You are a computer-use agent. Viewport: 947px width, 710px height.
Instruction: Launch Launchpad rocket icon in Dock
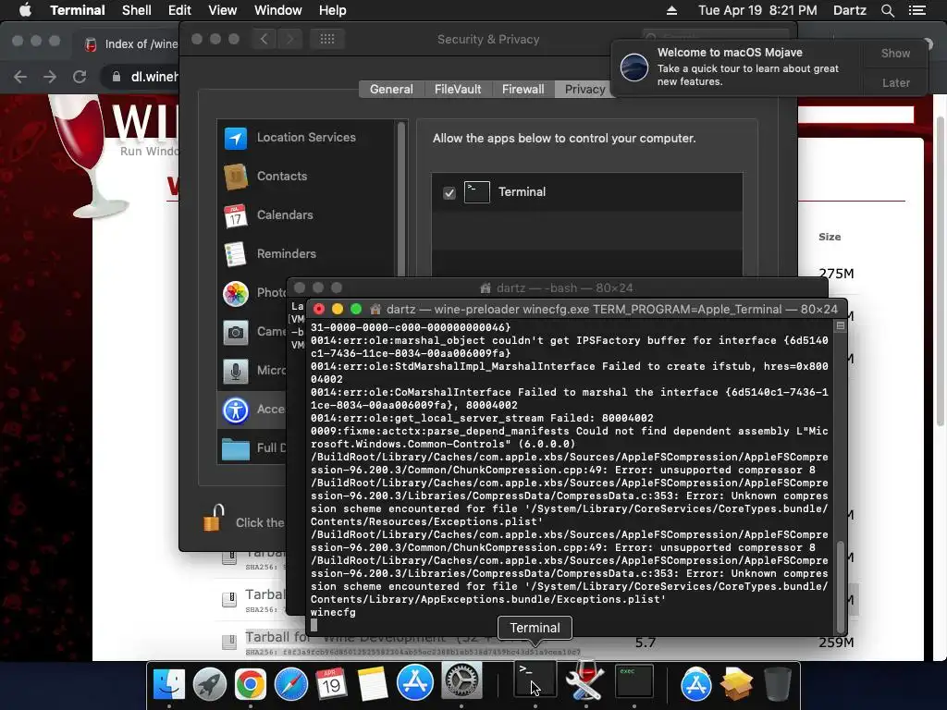(210, 683)
